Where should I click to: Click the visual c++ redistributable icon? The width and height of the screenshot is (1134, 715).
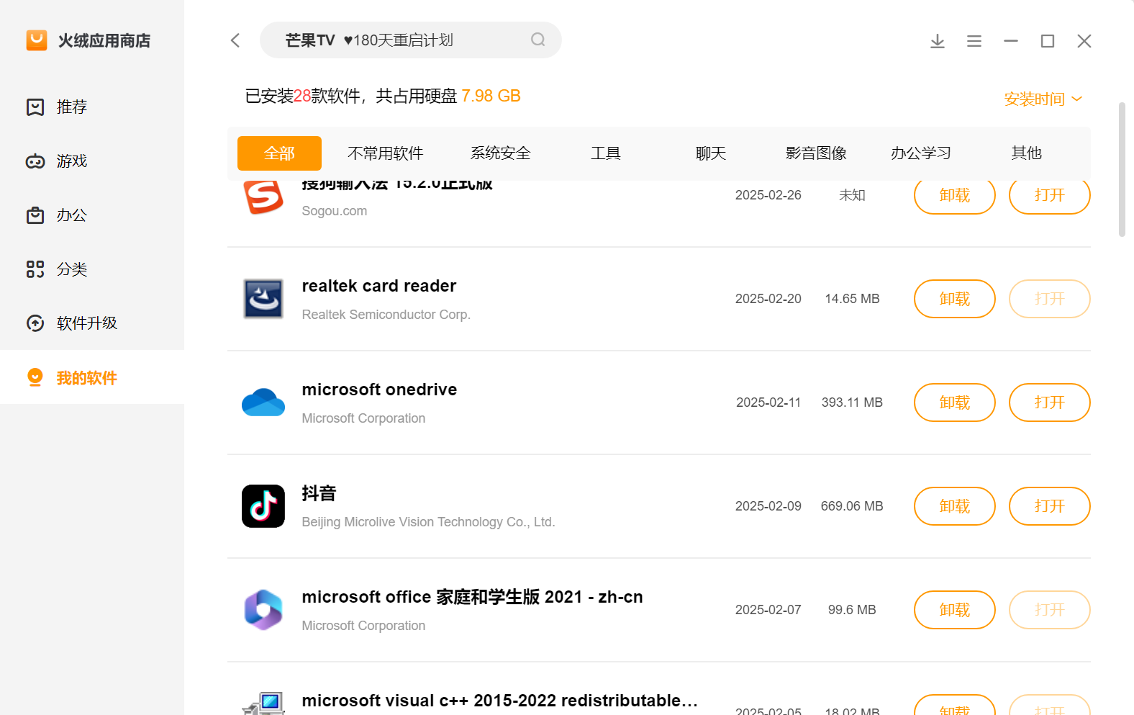coord(263,703)
